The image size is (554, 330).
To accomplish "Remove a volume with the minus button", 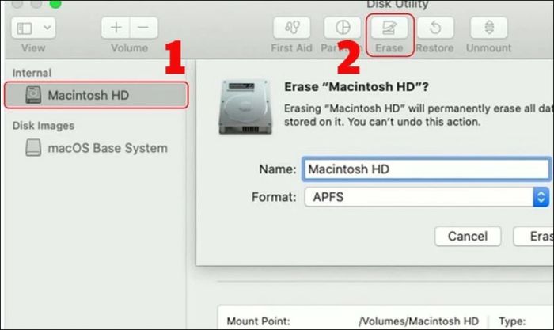I will (x=143, y=28).
